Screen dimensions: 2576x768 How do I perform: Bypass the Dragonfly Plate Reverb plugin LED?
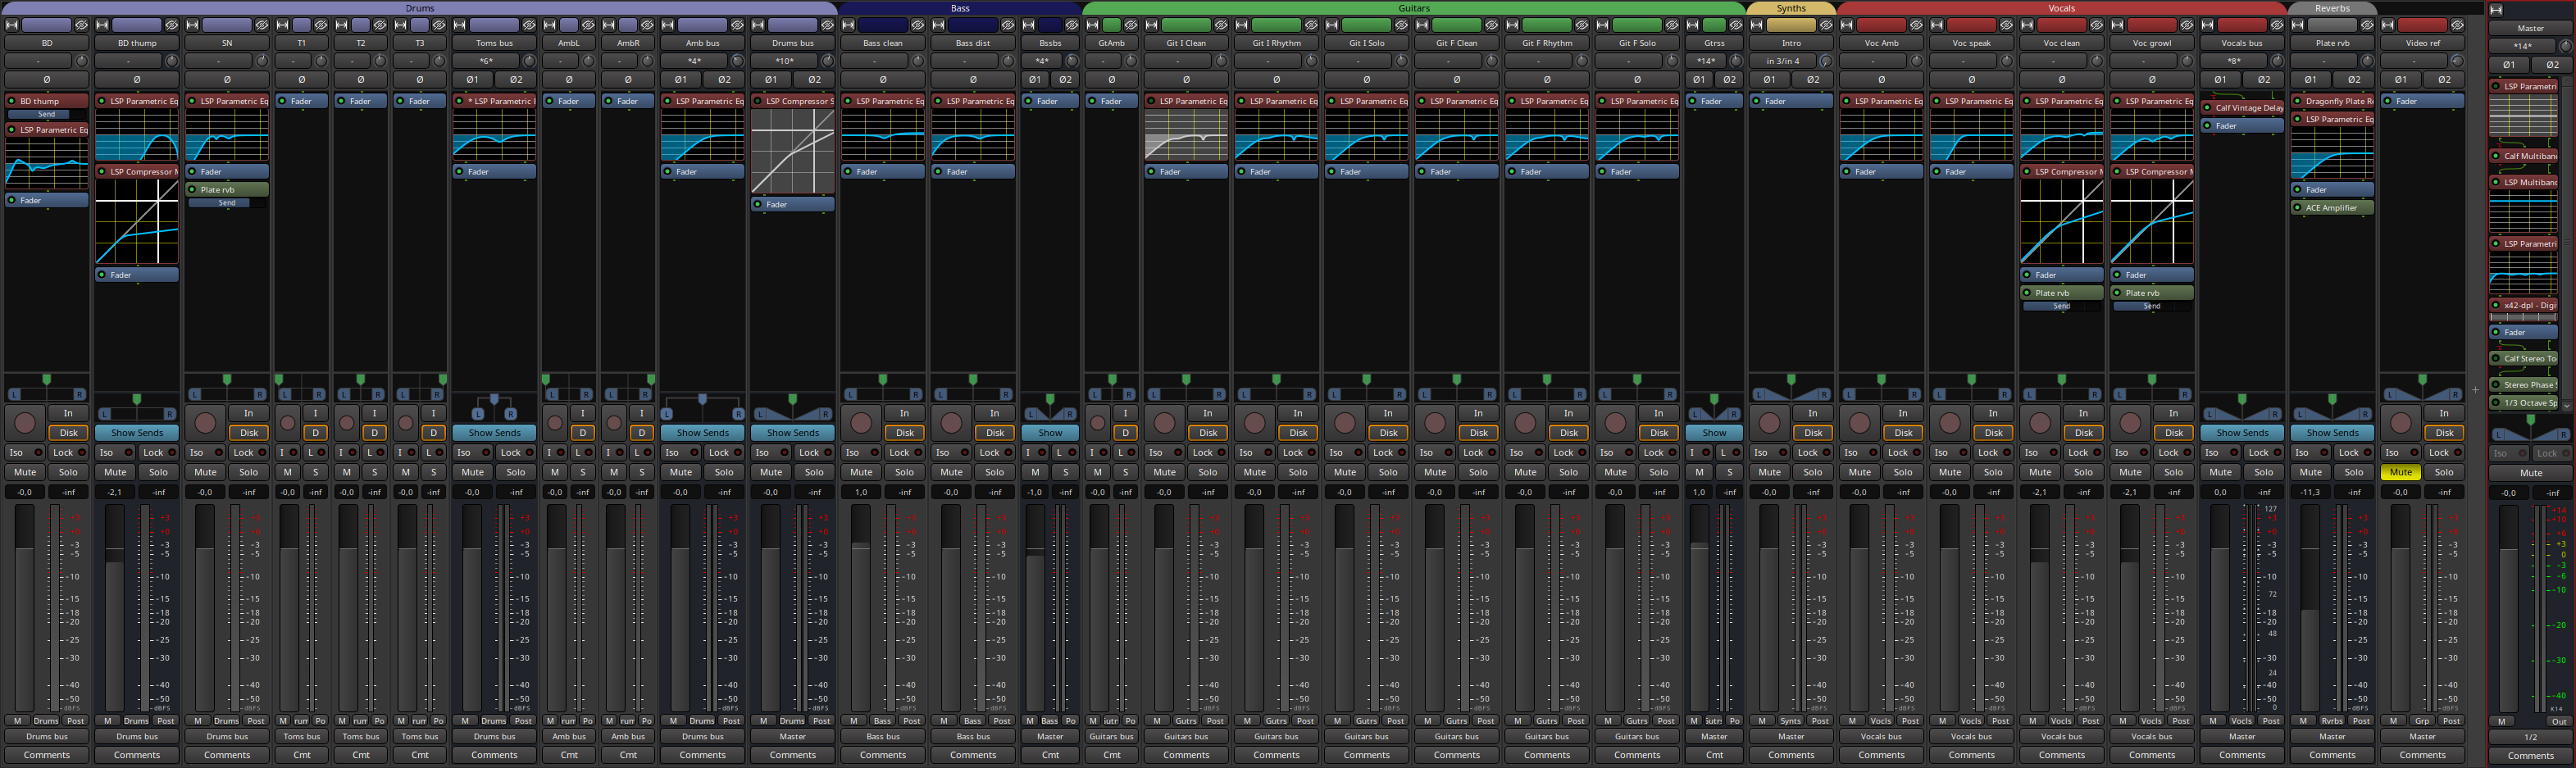2298,101
